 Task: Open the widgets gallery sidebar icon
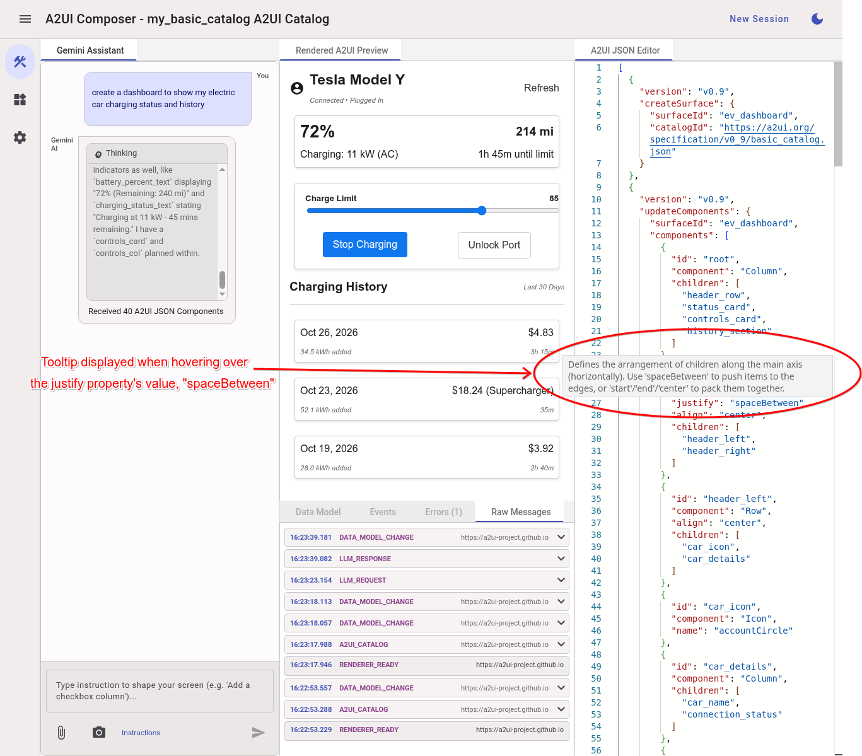pyautogui.click(x=20, y=100)
